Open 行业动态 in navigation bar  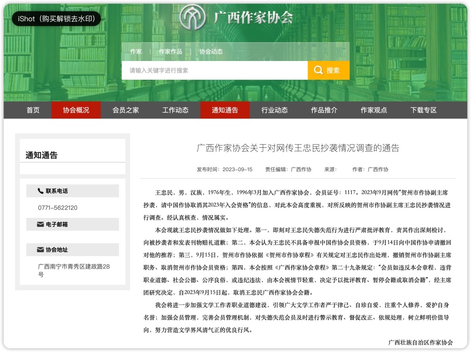click(x=274, y=110)
